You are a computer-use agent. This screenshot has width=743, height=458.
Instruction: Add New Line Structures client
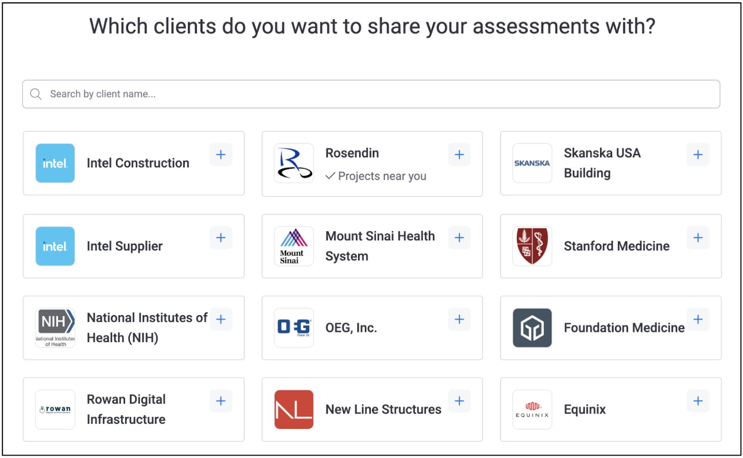(459, 401)
